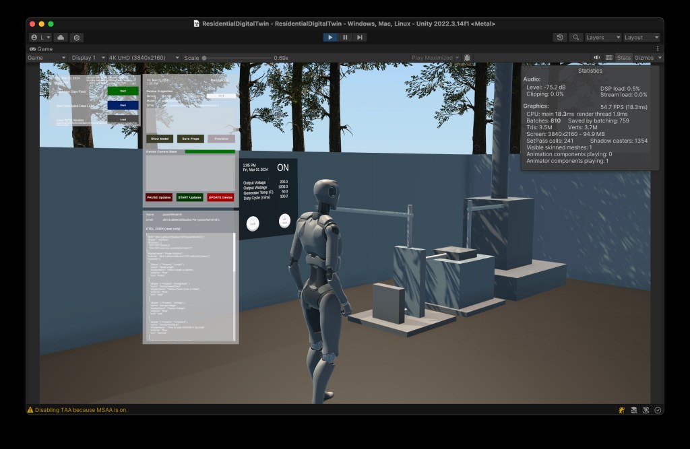Toggle the Stats overlay button
Image resolution: width=690 pixels, height=449 pixels.
pos(624,58)
